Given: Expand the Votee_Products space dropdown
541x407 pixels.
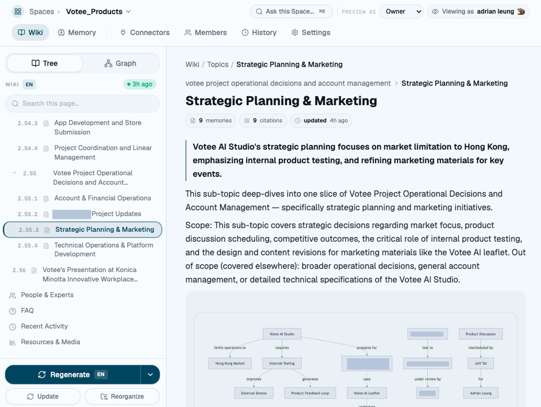Looking at the screenshot, I should point(128,12).
